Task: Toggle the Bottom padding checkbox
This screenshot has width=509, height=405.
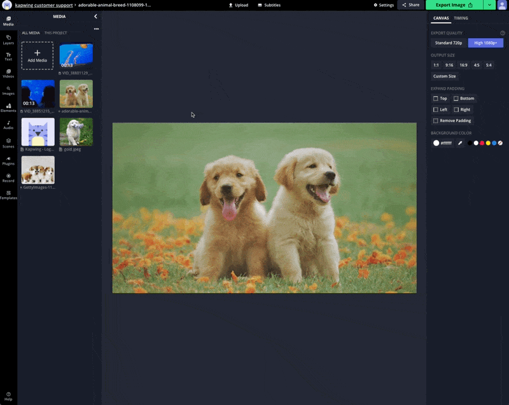Action: tap(456, 99)
